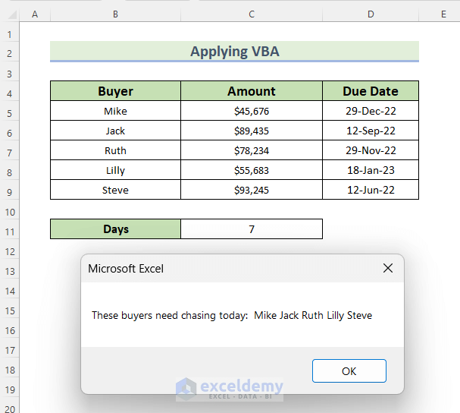This screenshot has height=413, width=460.
Task: Click the Days label cell
Action: (x=115, y=229)
